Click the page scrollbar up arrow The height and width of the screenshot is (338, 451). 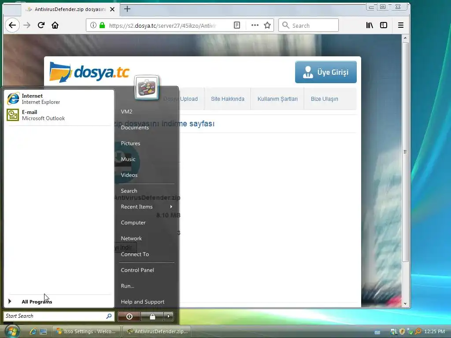(x=405, y=38)
